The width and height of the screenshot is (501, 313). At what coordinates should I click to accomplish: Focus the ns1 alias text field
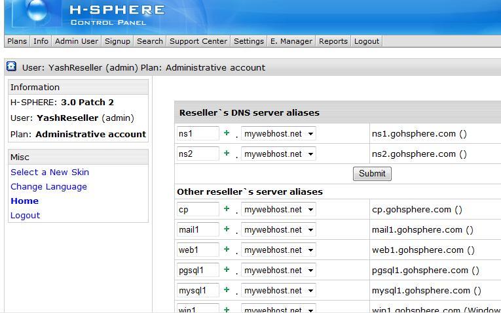click(x=198, y=133)
